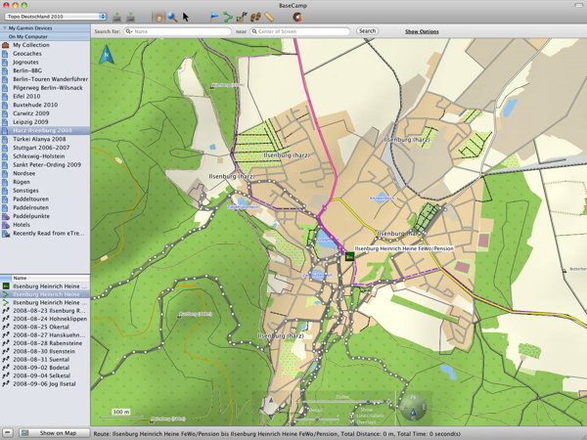Select the 2008-09-02 Bodetal track
Screen dimensions: 587x440
pyautogui.click(x=45, y=368)
